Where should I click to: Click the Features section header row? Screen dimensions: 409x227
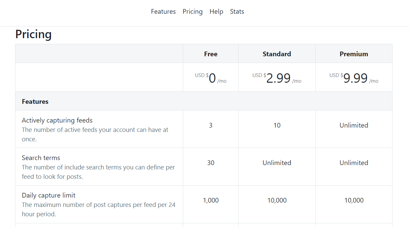pyautogui.click(x=35, y=101)
